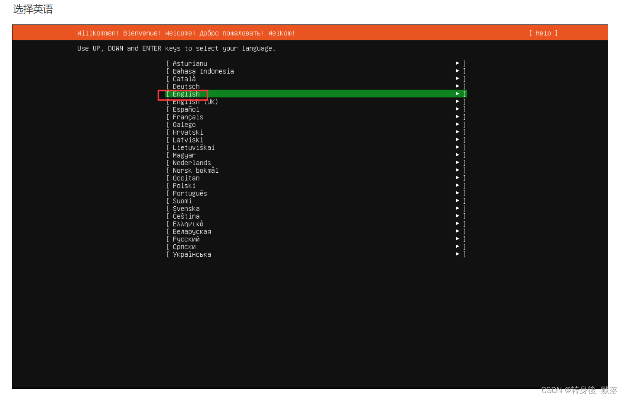Pick Français as installer language

tap(188, 117)
